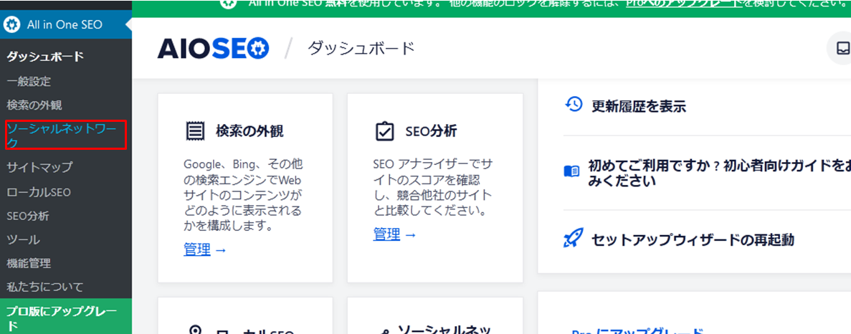This screenshot has width=851, height=334.
Task: Open 一般設定 in the sidebar
Action: coord(29,81)
